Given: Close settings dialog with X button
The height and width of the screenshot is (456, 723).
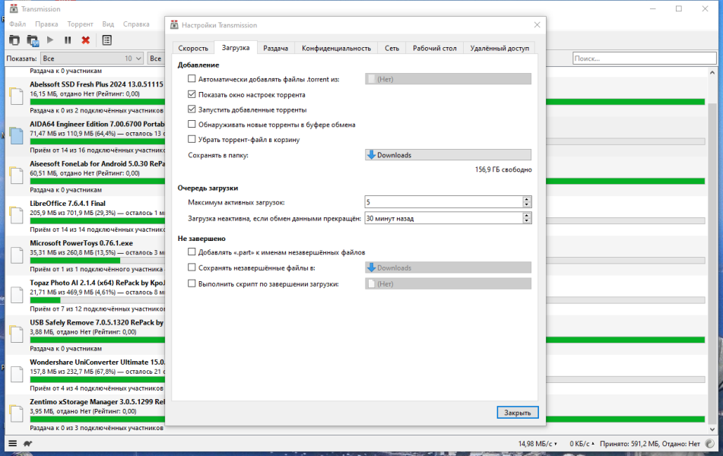Looking at the screenshot, I should click(537, 25).
